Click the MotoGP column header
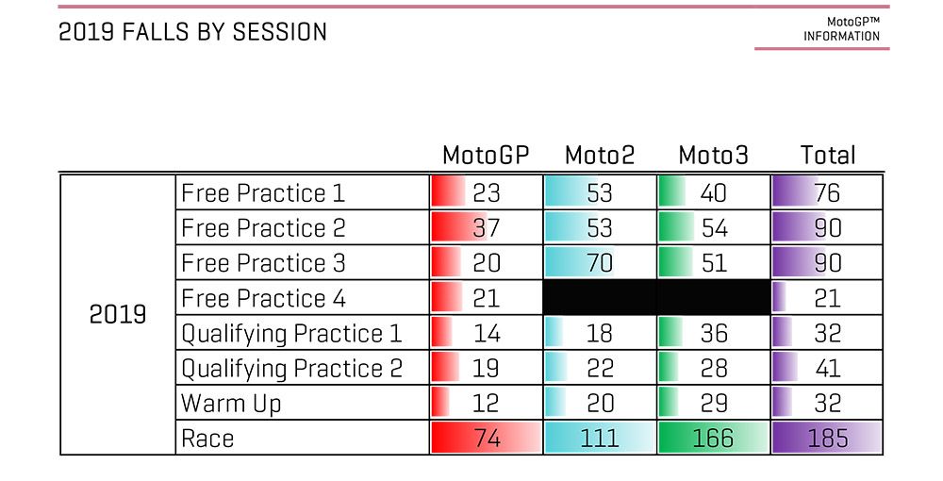The height and width of the screenshot is (481, 943). pos(486,156)
